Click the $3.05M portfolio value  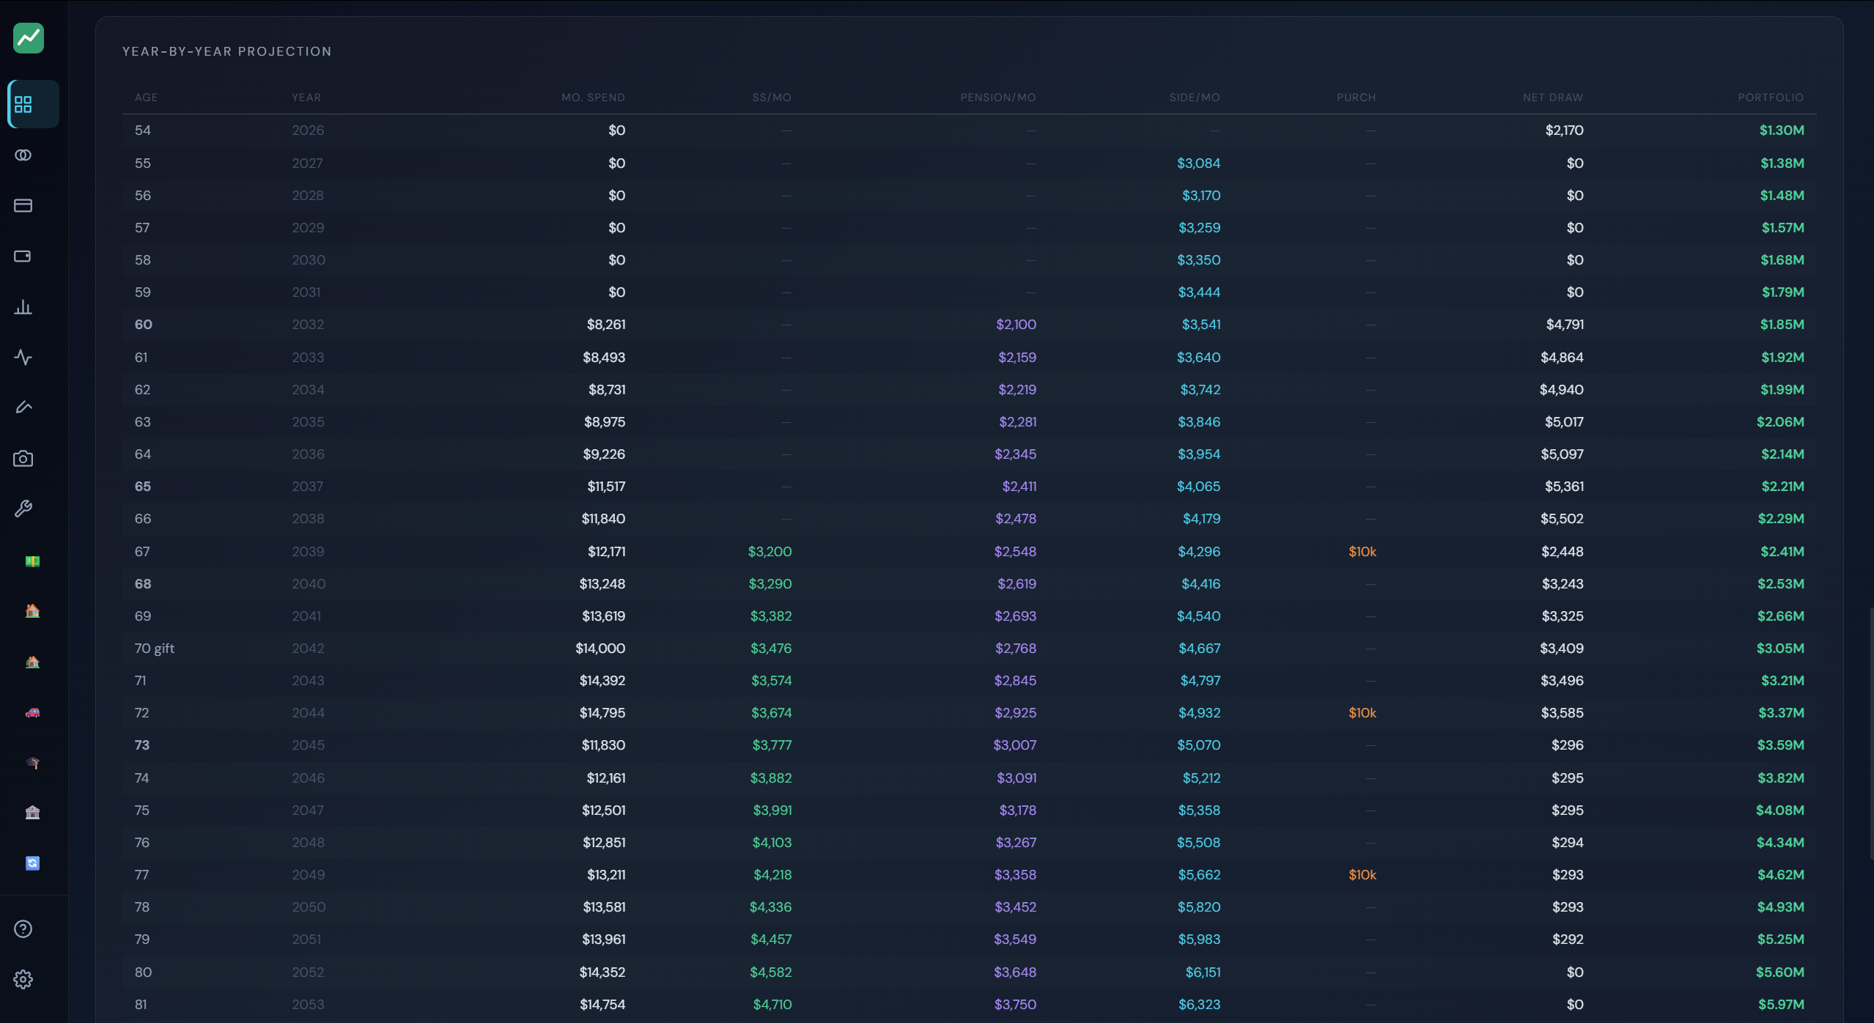[x=1780, y=649]
